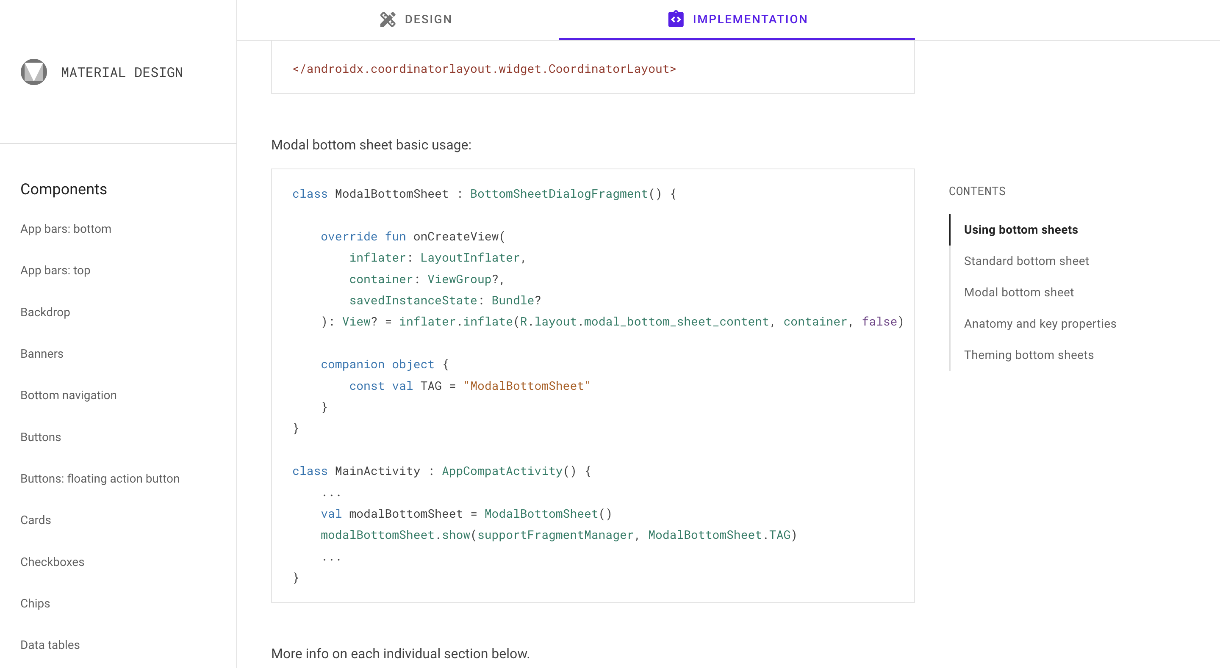Viewport: 1220px width, 668px height.
Task: Open the Backdrop component page
Action: (45, 312)
